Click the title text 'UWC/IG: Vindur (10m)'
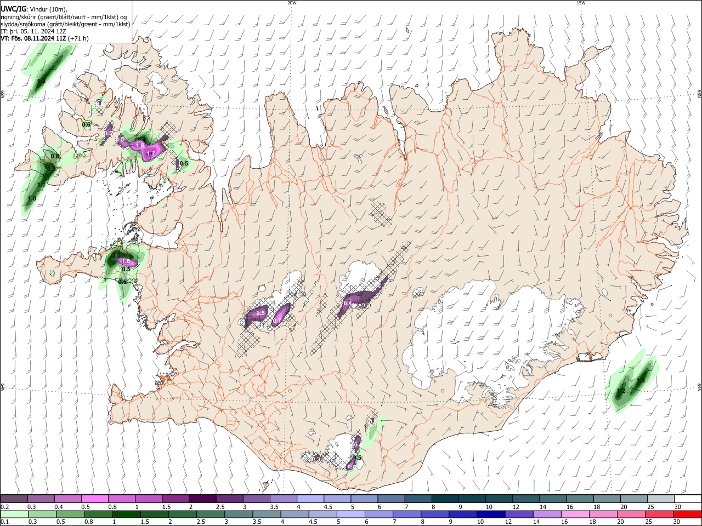Screen dimensions: 702x526 pos(33,9)
